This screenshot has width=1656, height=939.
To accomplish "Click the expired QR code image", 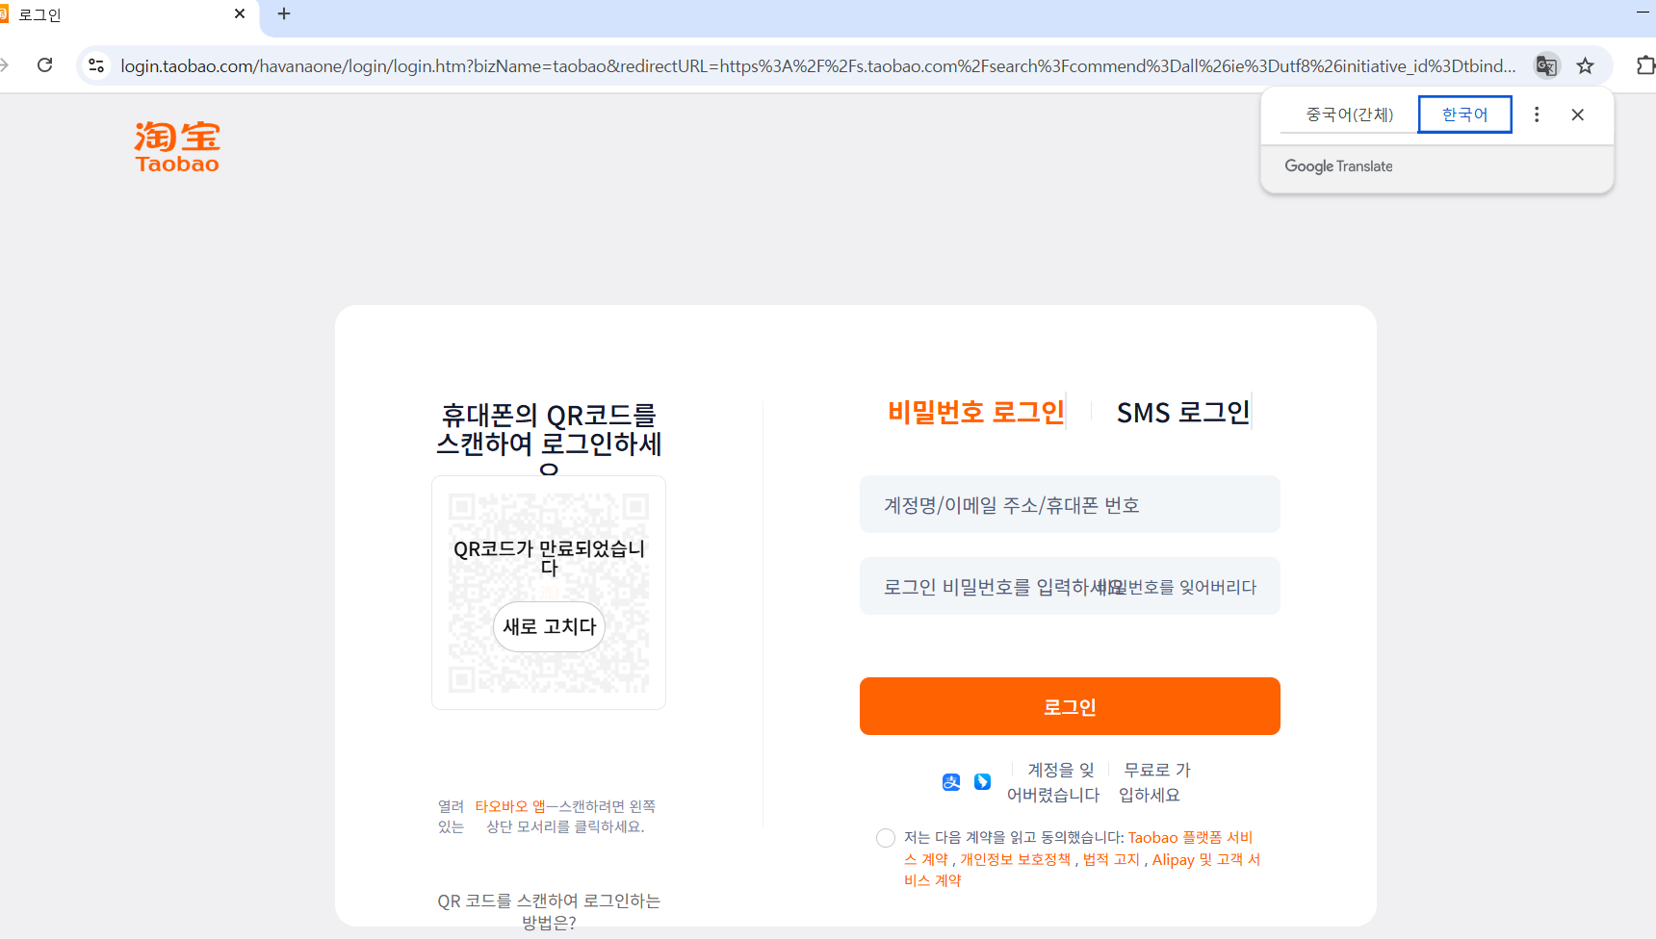I will (x=549, y=593).
